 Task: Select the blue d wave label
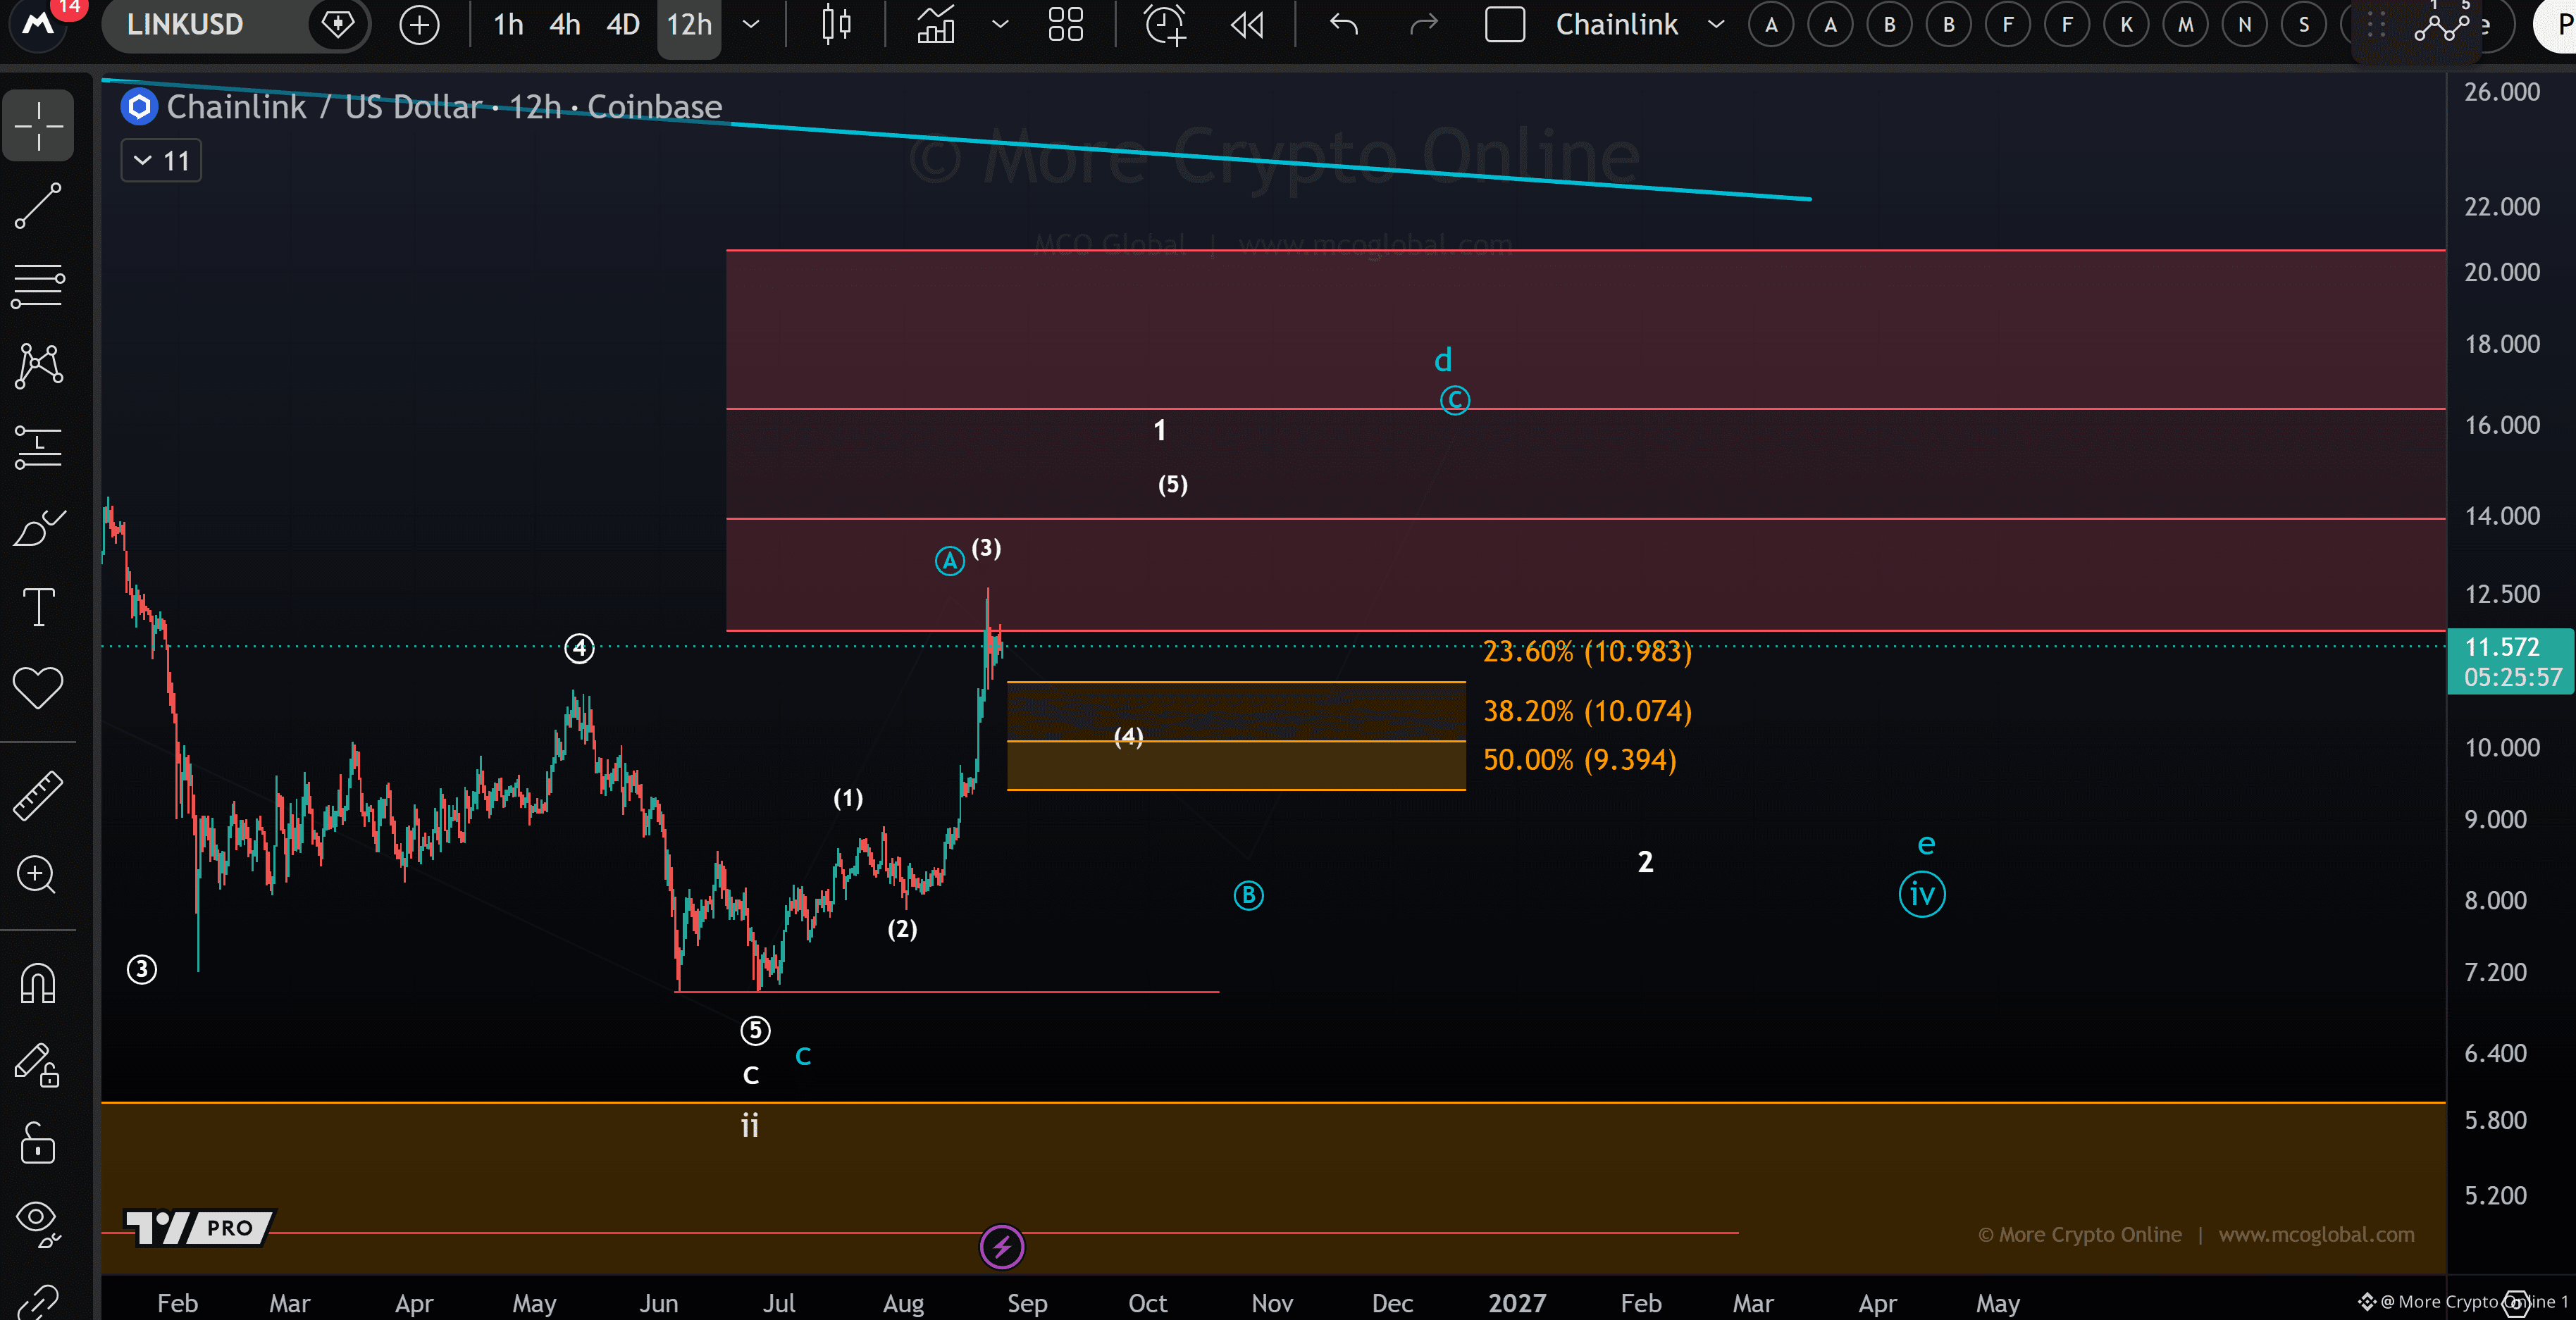pyautogui.click(x=1443, y=359)
